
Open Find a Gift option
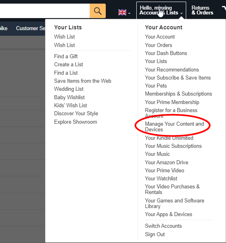point(66,56)
